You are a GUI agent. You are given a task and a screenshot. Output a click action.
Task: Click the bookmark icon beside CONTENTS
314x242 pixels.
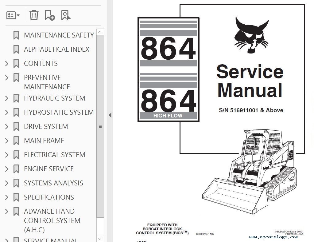(x=16, y=63)
